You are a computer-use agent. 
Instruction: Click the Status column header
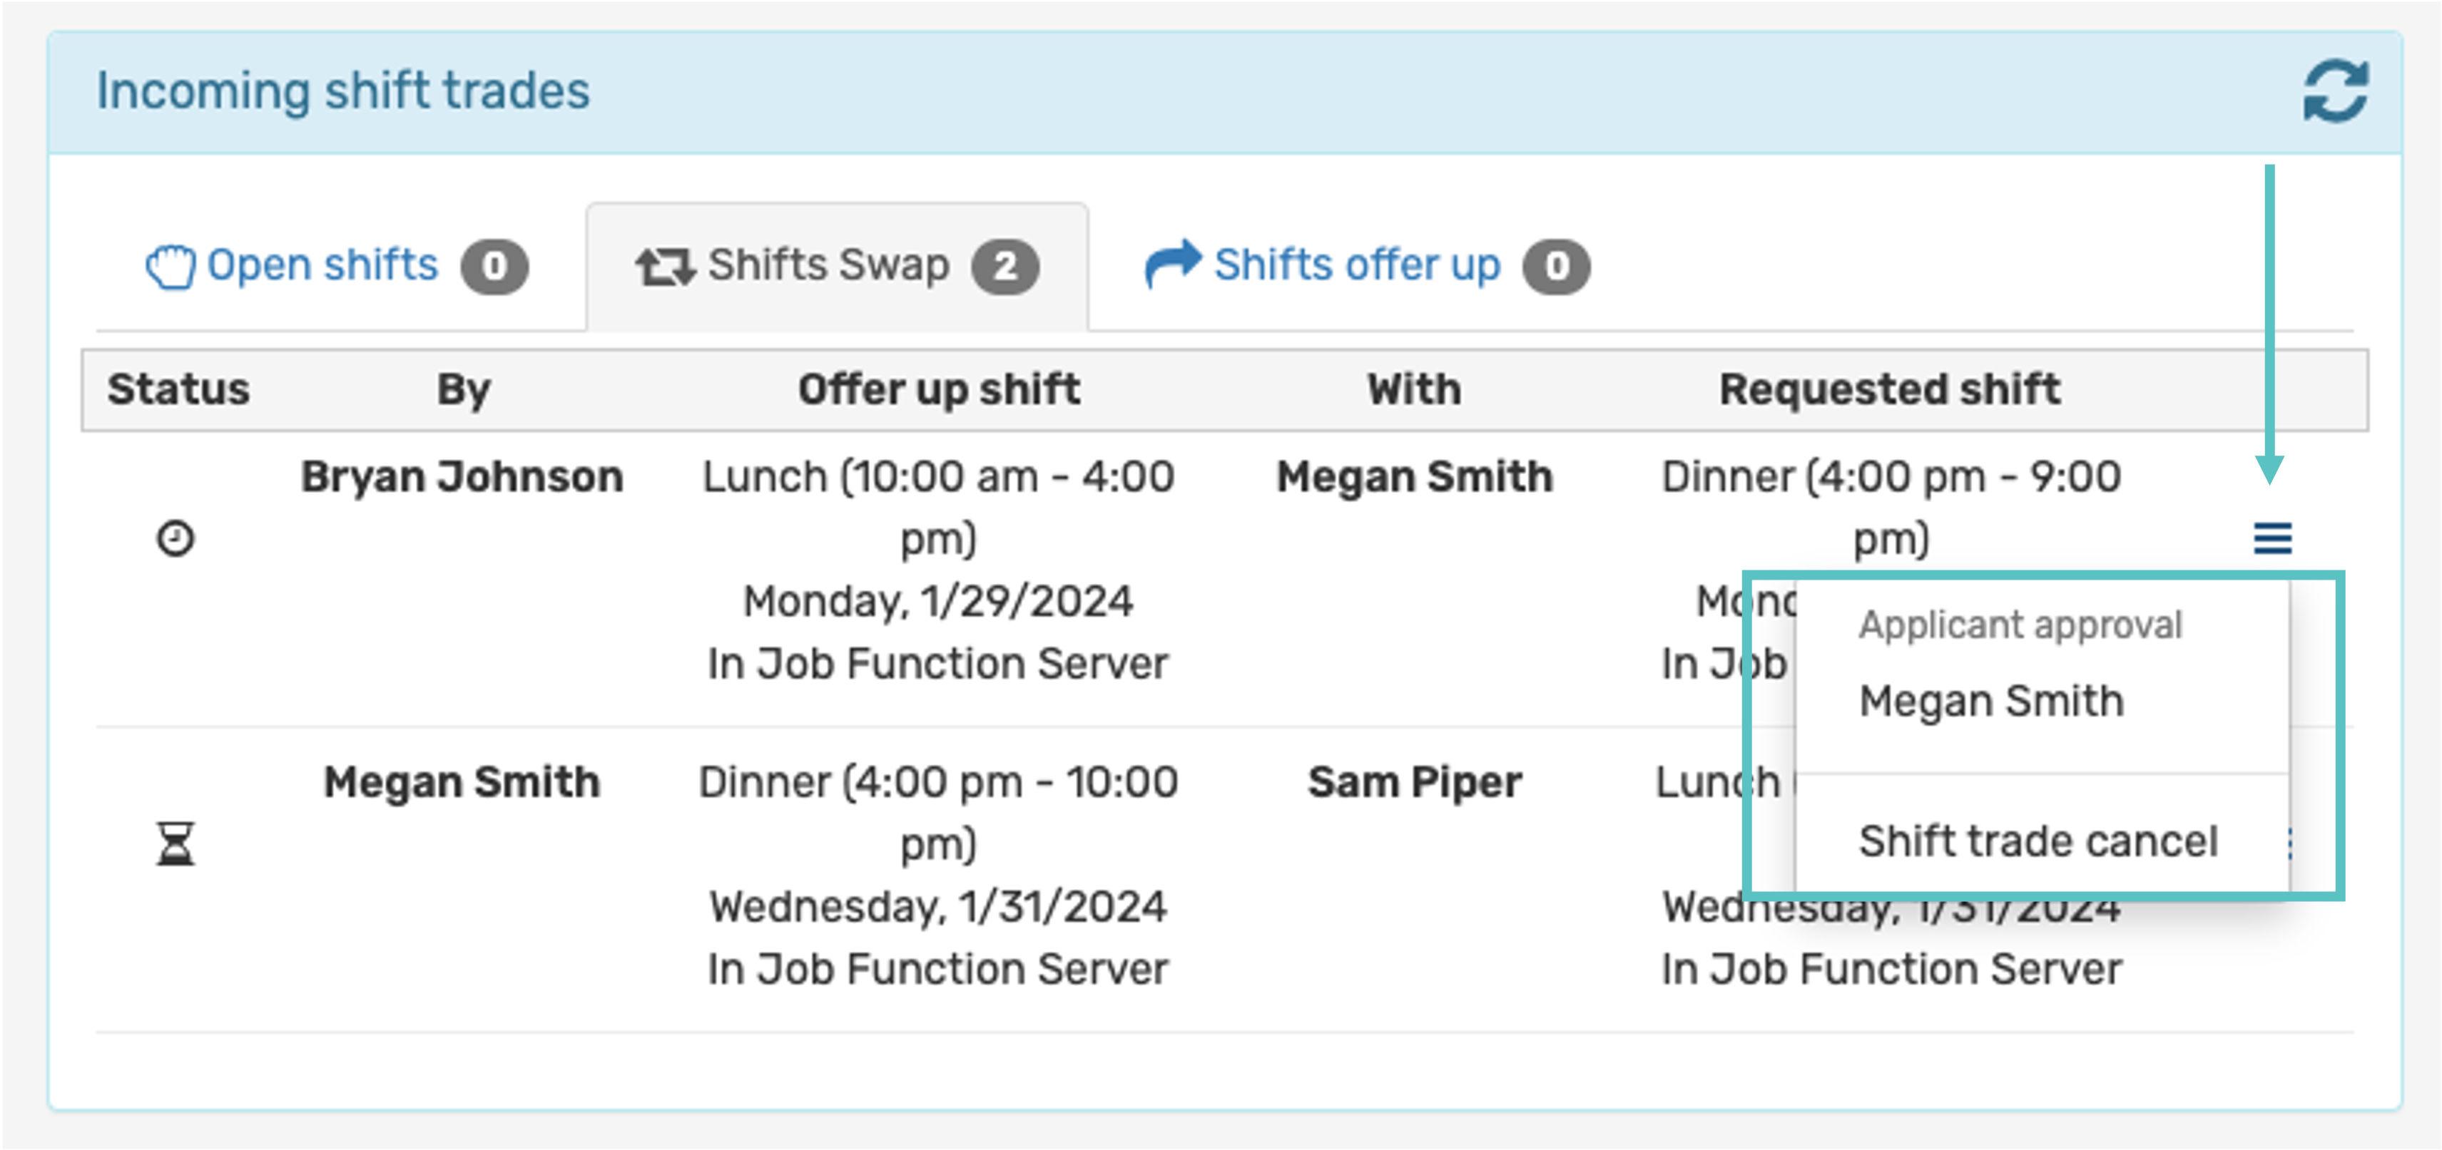[178, 389]
